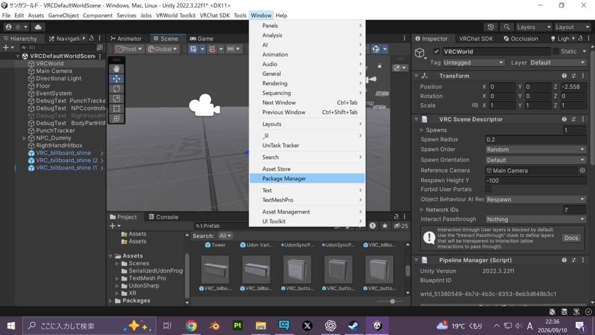Click the grid snapping icon
This screenshot has width=595, height=335.
coord(193,49)
